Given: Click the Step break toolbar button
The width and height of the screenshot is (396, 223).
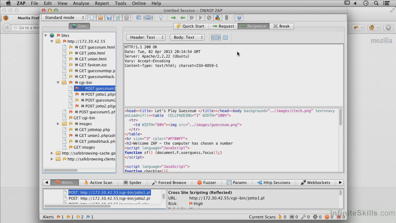Looking at the screenshot, I should point(192,18).
